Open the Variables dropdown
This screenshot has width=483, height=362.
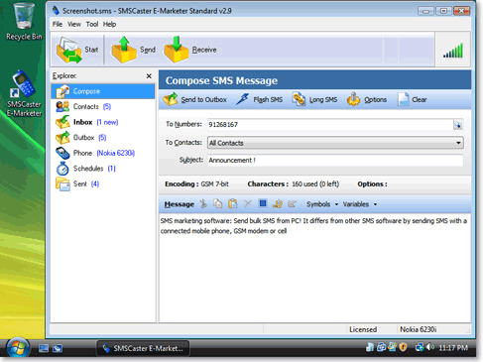360,204
